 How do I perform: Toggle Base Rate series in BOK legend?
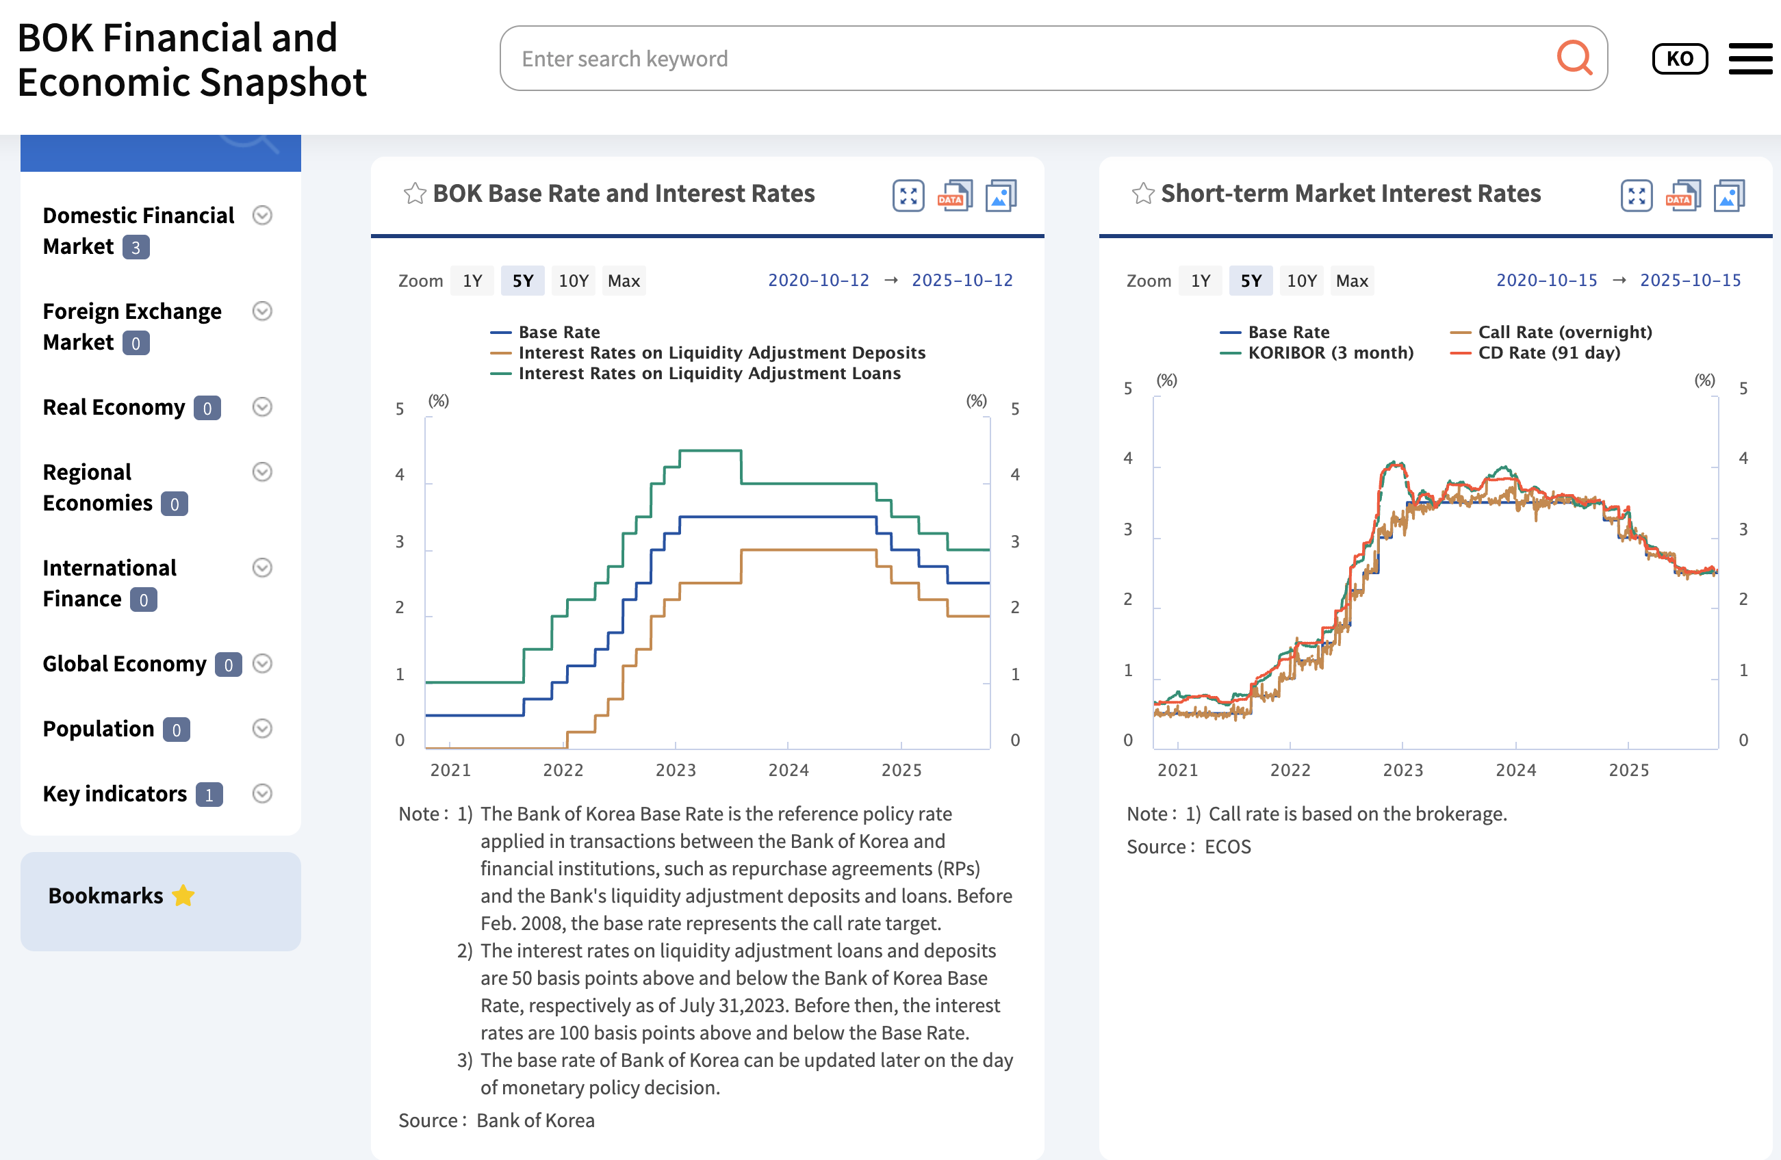click(559, 333)
